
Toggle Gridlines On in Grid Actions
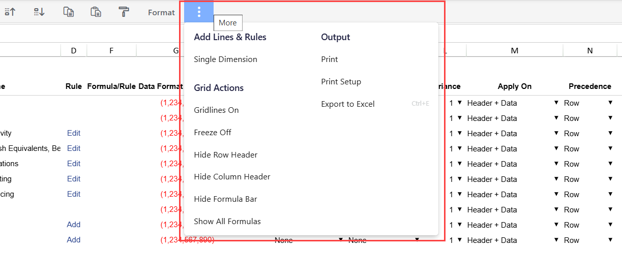(x=216, y=110)
